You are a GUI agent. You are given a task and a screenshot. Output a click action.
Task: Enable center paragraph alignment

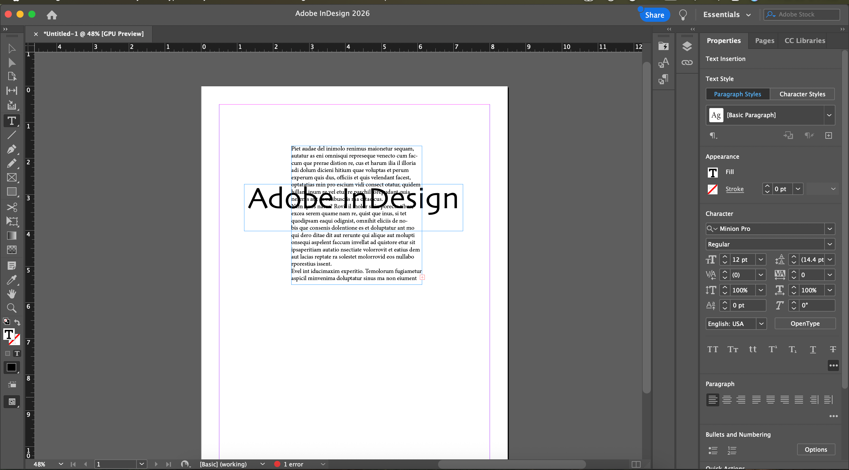click(x=727, y=400)
